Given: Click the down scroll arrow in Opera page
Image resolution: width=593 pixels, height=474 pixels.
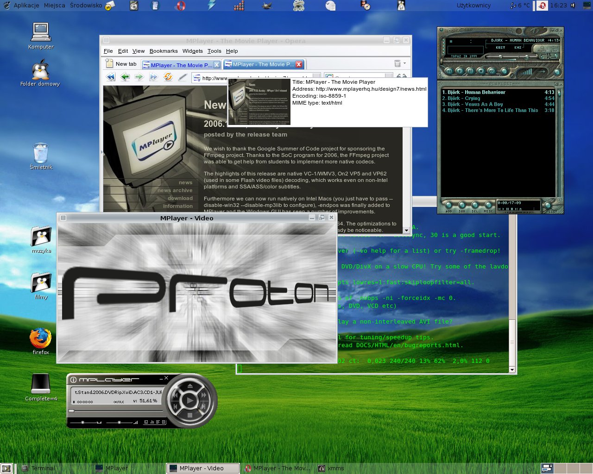Looking at the screenshot, I should pyautogui.click(x=406, y=230).
